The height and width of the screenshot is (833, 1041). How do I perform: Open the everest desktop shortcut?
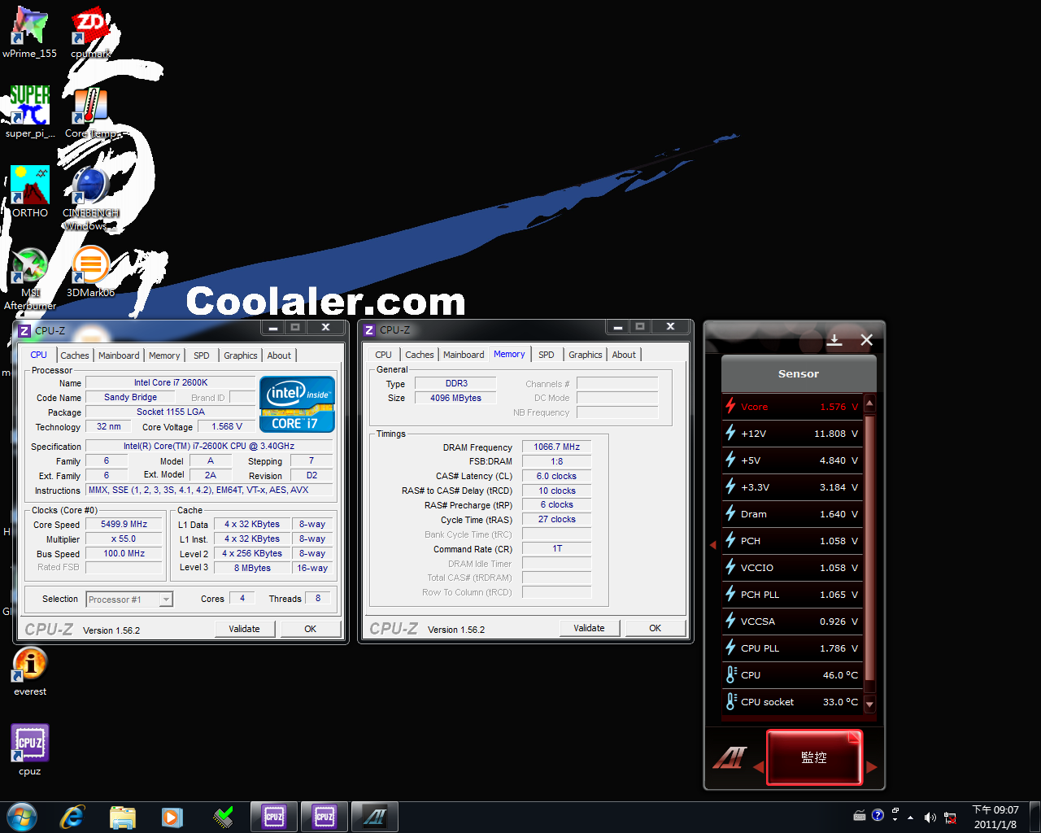point(29,671)
